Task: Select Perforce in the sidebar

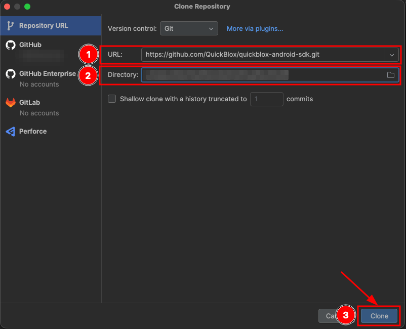Action: pos(33,131)
